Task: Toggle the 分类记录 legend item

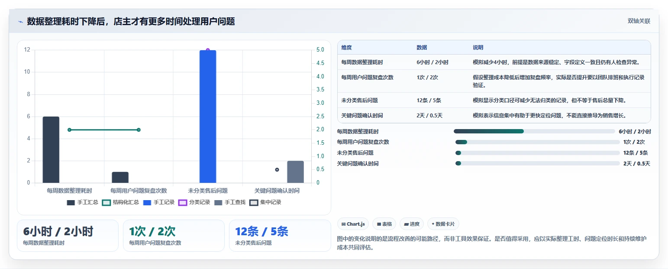Action: 194,202
